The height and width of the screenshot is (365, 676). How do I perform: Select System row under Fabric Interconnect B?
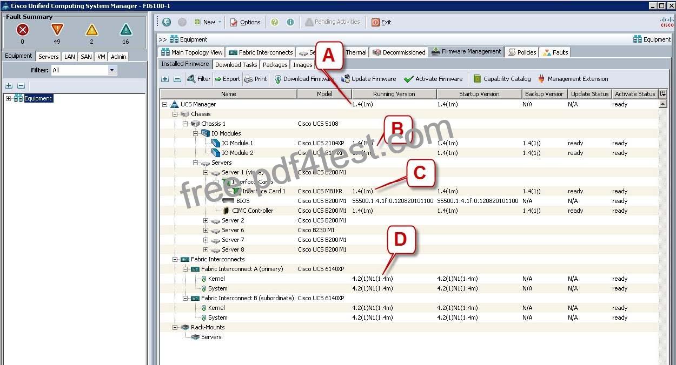click(409, 317)
